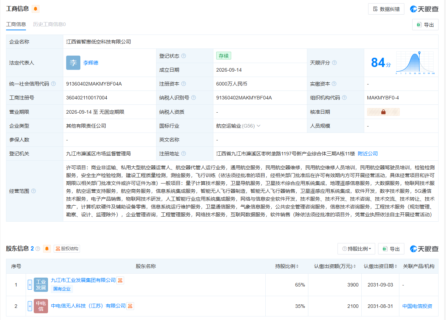Click structure icon after 中电信无人科技（江苏）有限公司
This screenshot has height=320, width=446.
pyautogui.click(x=131, y=306)
